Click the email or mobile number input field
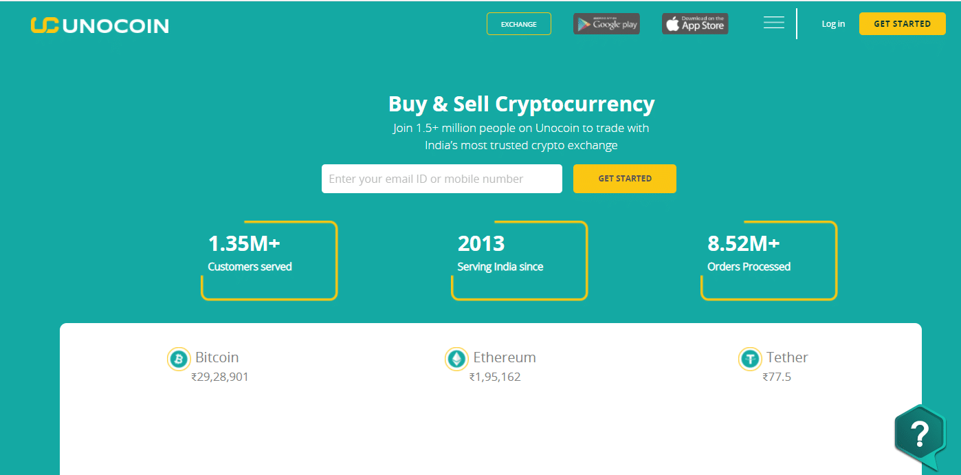The height and width of the screenshot is (475, 961). coord(441,178)
